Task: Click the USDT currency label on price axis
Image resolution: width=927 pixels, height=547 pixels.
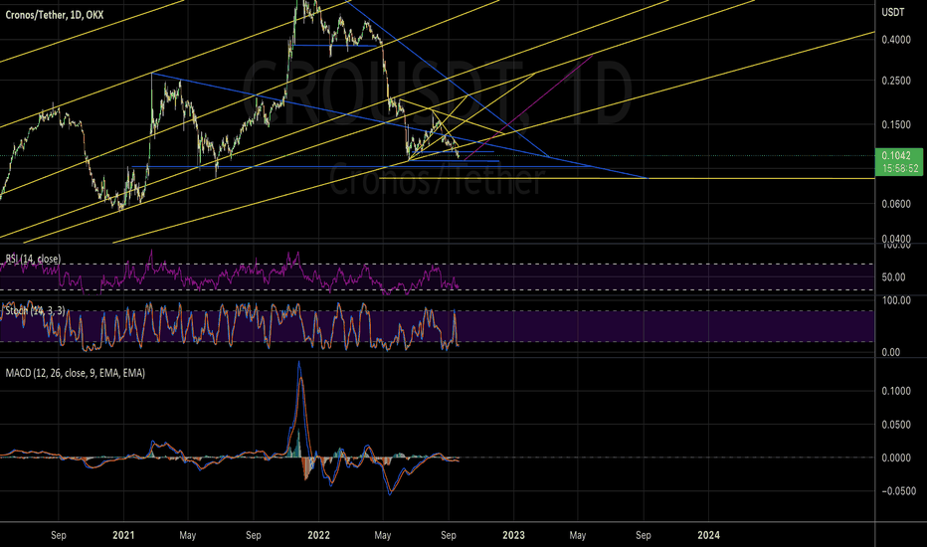Action: click(x=893, y=12)
